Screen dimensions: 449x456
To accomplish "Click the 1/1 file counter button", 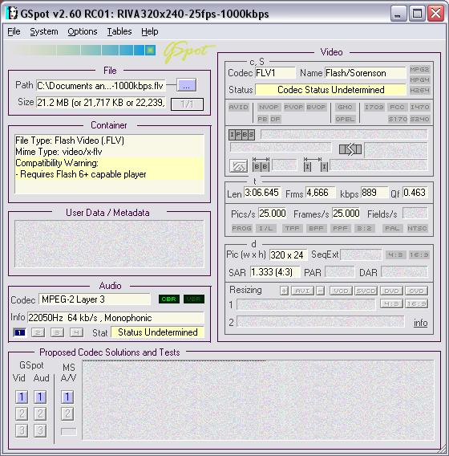I will click(x=187, y=104).
